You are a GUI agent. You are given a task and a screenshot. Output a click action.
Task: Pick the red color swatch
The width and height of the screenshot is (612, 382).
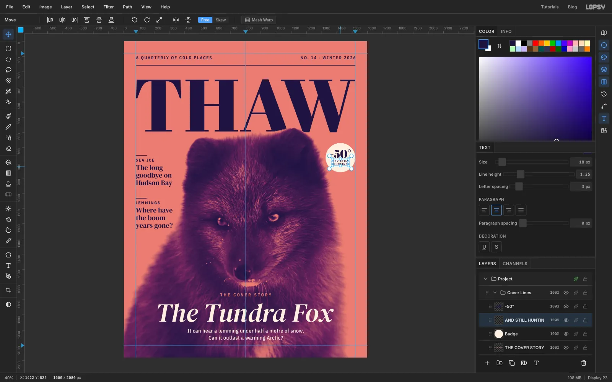(535, 43)
